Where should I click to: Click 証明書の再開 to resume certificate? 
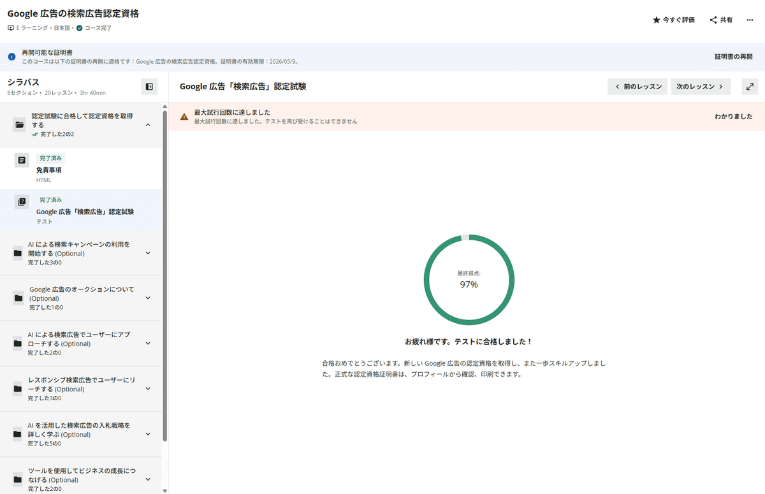pos(733,57)
